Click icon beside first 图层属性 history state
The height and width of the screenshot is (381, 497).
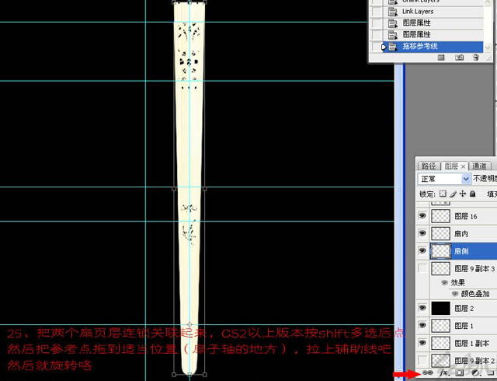(393, 23)
